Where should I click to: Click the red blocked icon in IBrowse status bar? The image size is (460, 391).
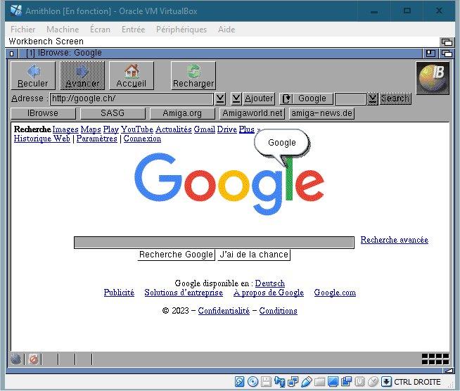point(34,359)
